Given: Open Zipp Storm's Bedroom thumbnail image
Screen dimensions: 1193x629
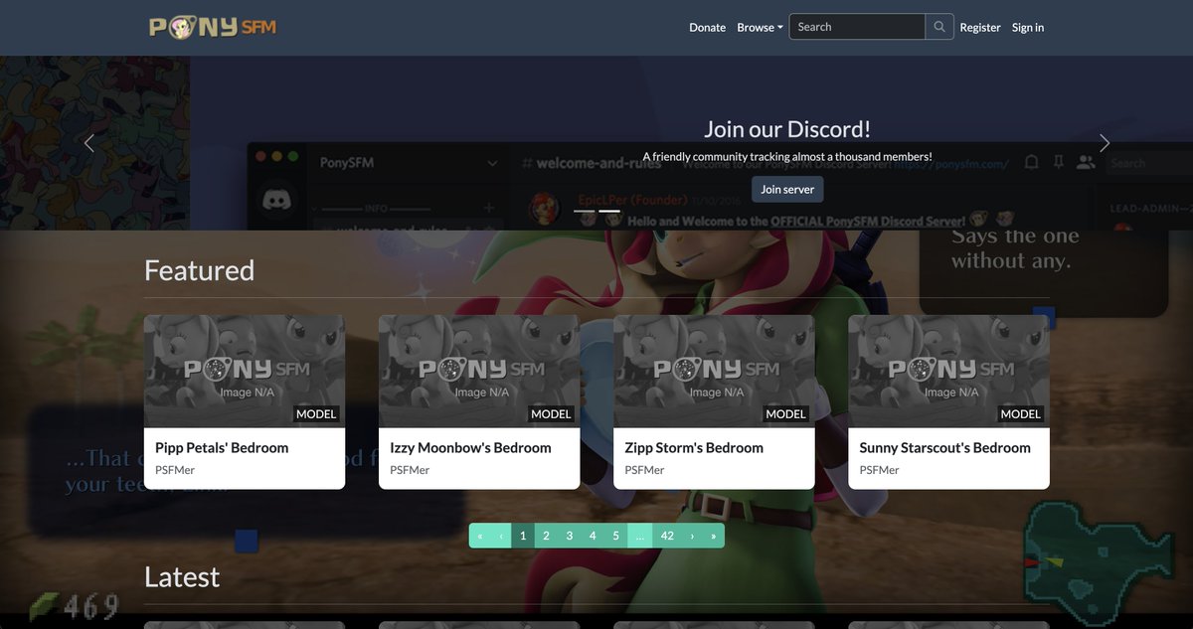Looking at the screenshot, I should click(714, 372).
